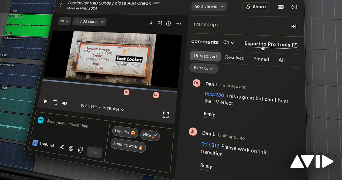This screenshot has height=180, width=342.
Task: Click the back arrow beside the title
Action: [60, 5]
